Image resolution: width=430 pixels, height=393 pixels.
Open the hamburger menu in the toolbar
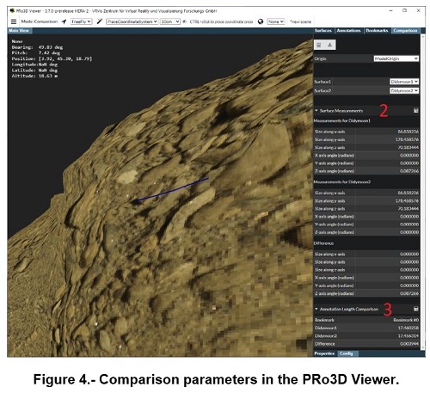[x=13, y=21]
